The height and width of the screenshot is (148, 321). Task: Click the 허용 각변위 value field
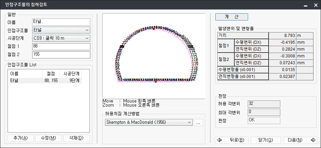[x=264, y=104]
